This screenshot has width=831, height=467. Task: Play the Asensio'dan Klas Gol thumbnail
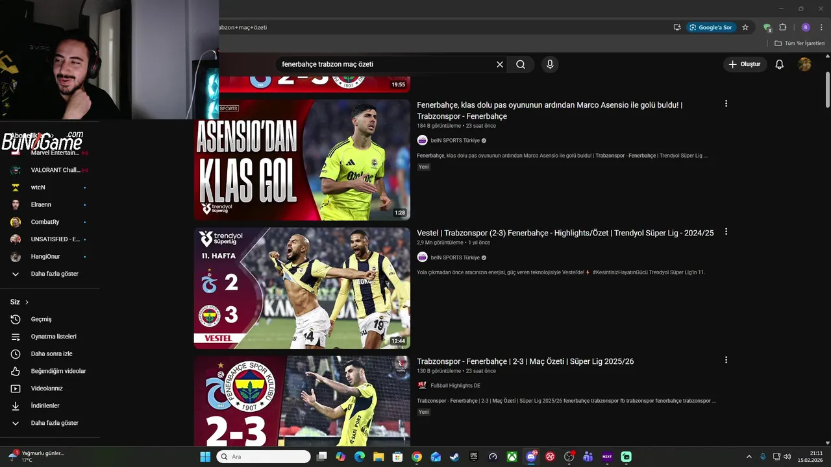point(302,160)
